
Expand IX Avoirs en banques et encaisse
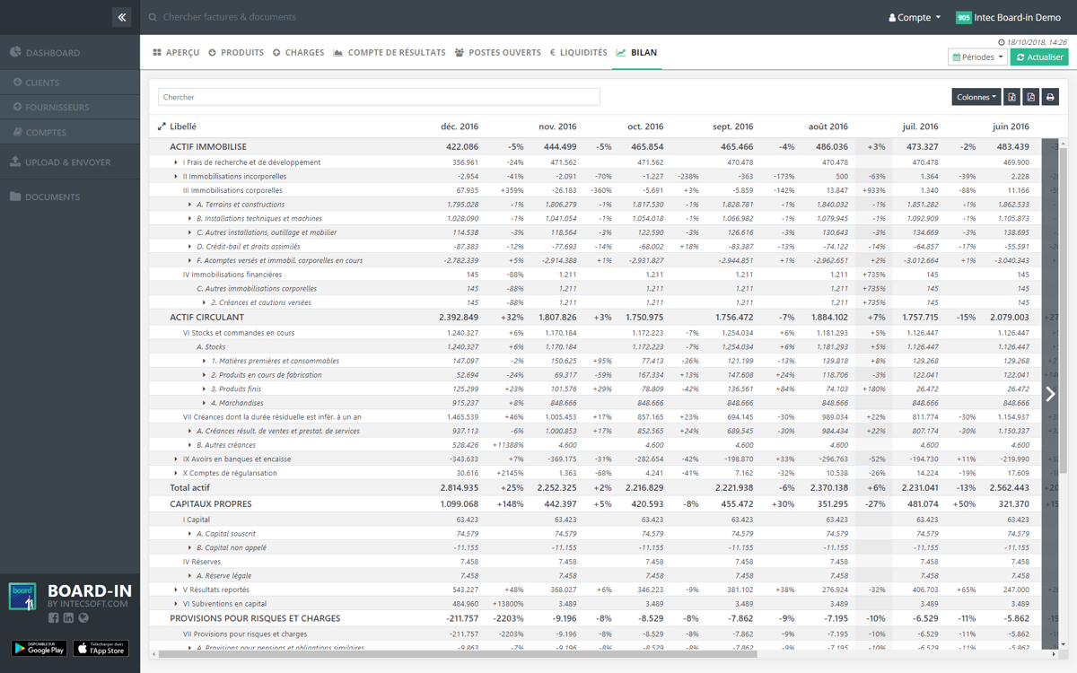[176, 459]
